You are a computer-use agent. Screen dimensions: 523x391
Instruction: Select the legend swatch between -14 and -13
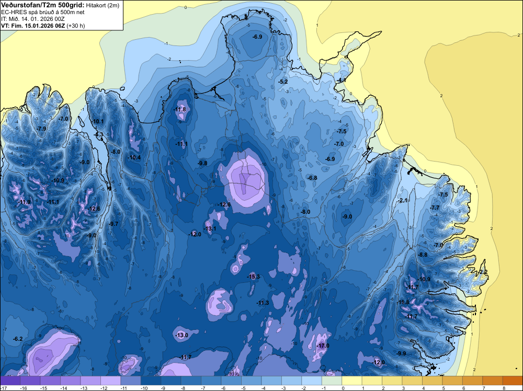pyautogui.click(x=71, y=381)
